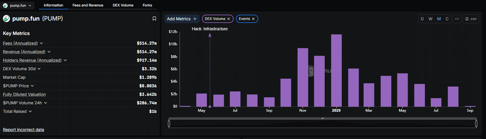Open the Fees and Revenue tab

pyautogui.click(x=88, y=5)
